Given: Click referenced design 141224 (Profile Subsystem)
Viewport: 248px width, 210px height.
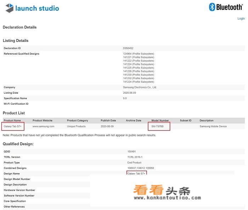Looking at the screenshot, I should (139, 64).
